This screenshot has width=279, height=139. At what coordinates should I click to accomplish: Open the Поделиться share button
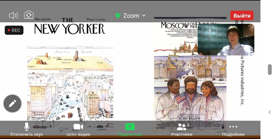(130, 130)
